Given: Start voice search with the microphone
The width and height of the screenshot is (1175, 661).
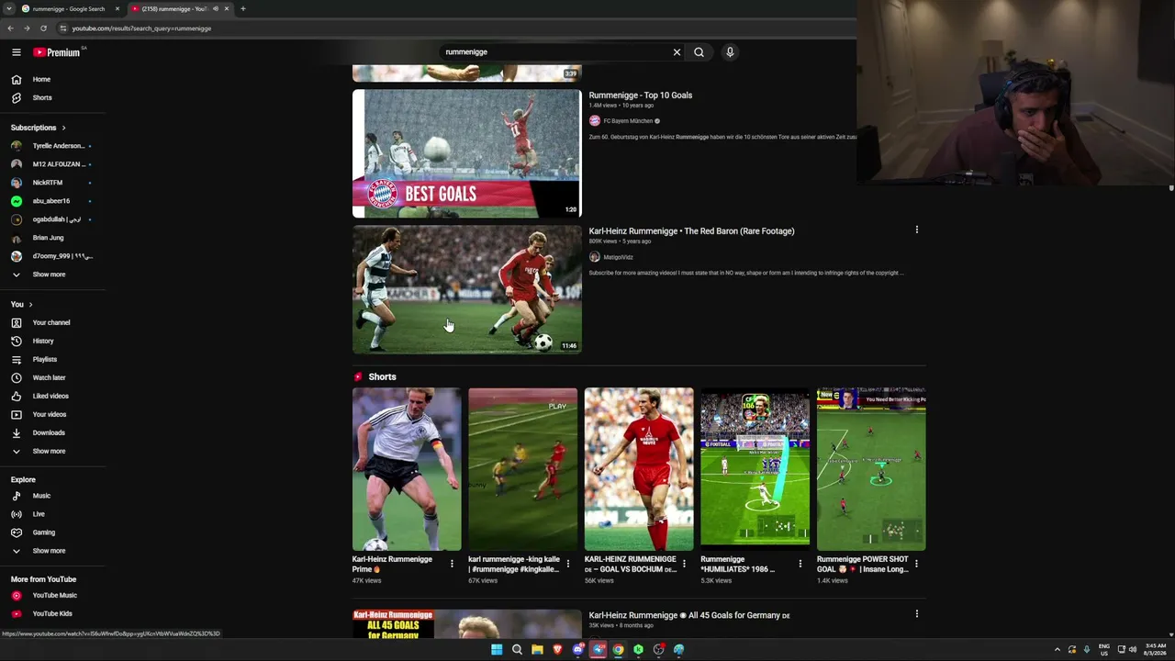Looking at the screenshot, I should (x=730, y=52).
